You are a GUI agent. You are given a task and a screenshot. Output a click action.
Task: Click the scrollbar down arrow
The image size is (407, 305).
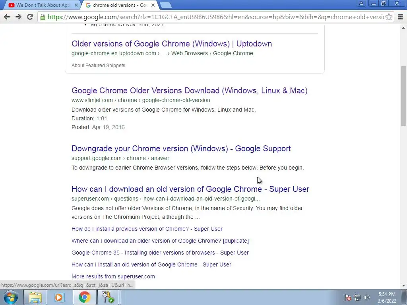[x=403, y=286]
